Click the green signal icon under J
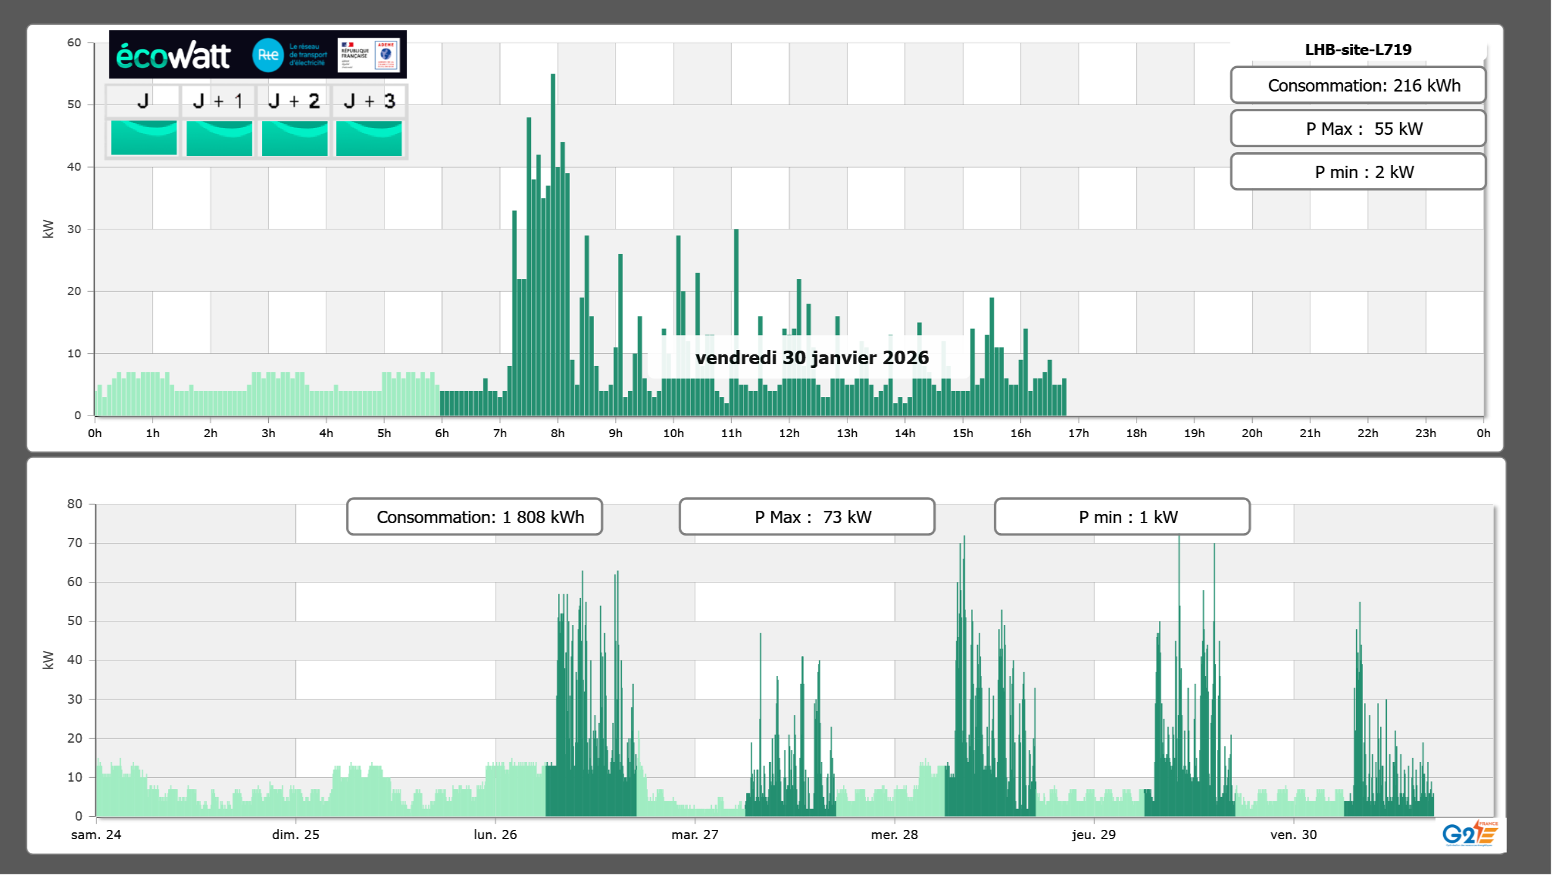Viewport: 1552px width, 875px height. point(143,137)
